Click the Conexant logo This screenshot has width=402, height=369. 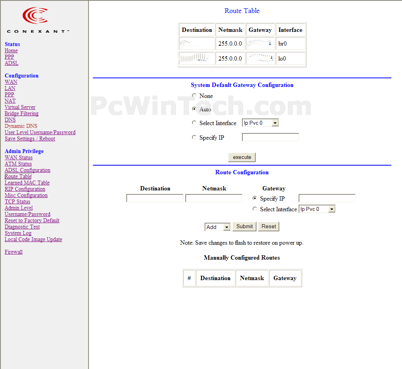(38, 20)
